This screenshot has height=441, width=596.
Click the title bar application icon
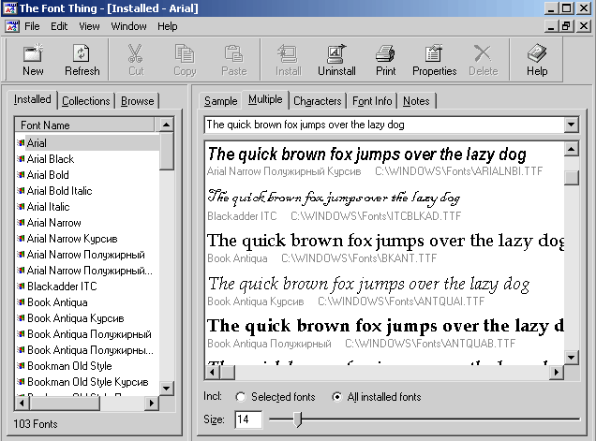10,8
